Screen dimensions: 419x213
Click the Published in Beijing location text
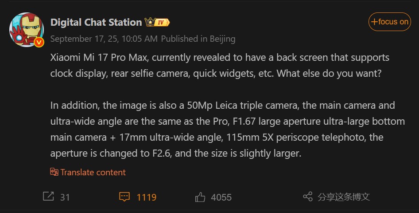coord(198,39)
